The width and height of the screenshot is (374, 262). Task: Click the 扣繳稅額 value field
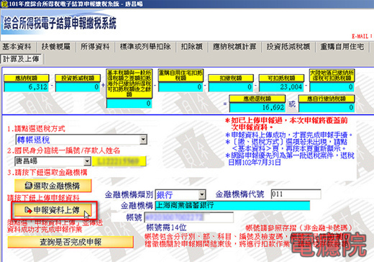click(x=231, y=87)
